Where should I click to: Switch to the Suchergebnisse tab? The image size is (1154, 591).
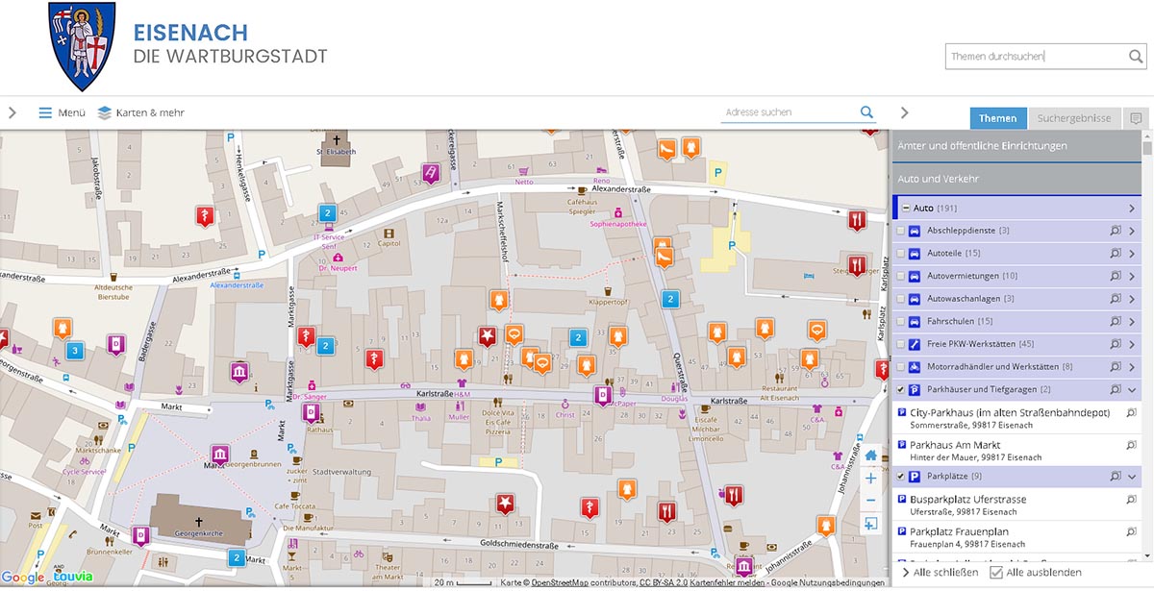[1073, 119]
